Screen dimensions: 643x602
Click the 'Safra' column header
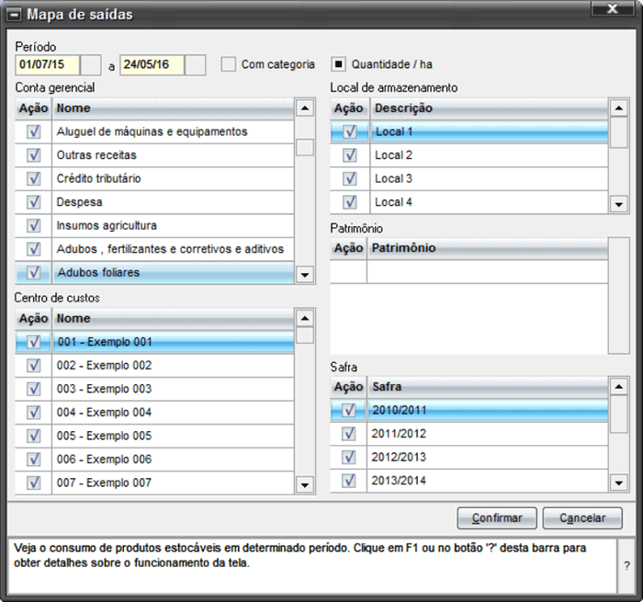[488, 387]
